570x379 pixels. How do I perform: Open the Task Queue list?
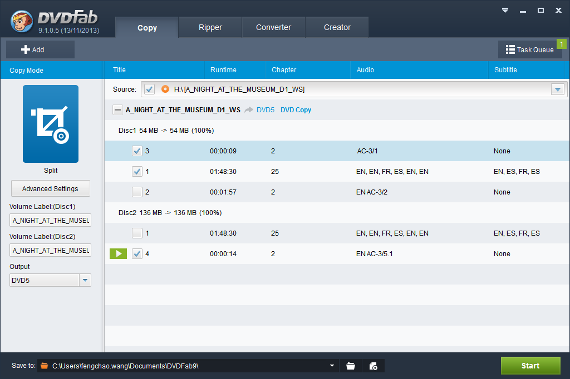[529, 49]
